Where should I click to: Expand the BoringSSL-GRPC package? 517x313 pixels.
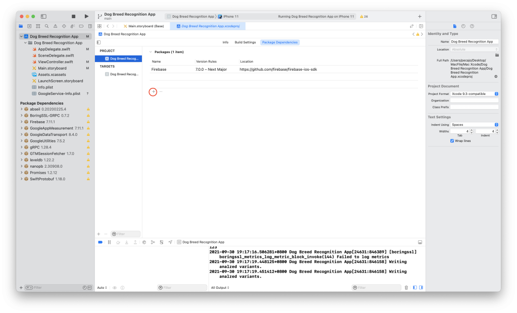22,116
